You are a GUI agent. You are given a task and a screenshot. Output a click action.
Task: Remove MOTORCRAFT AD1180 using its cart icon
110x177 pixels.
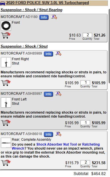tap(6, 35)
